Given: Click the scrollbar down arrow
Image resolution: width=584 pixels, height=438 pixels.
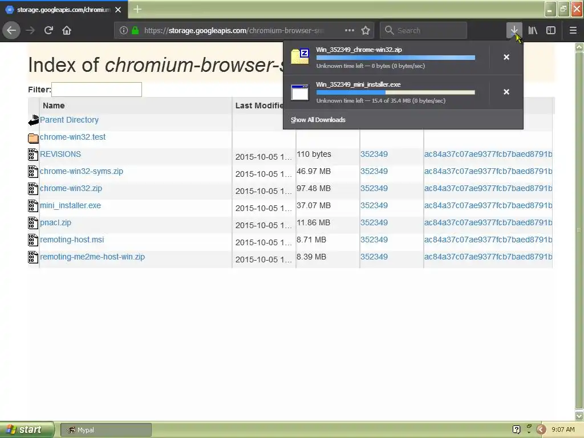Looking at the screenshot, I should [579, 416].
